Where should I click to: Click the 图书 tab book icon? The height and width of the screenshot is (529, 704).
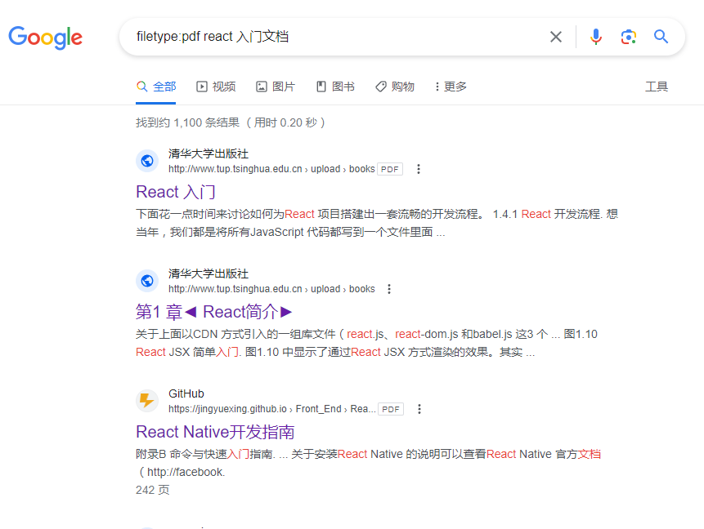(321, 87)
